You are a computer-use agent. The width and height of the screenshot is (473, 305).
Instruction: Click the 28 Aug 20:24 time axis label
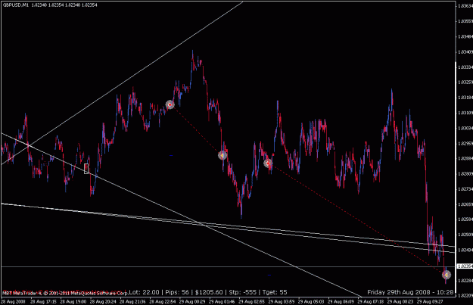pos(103,301)
